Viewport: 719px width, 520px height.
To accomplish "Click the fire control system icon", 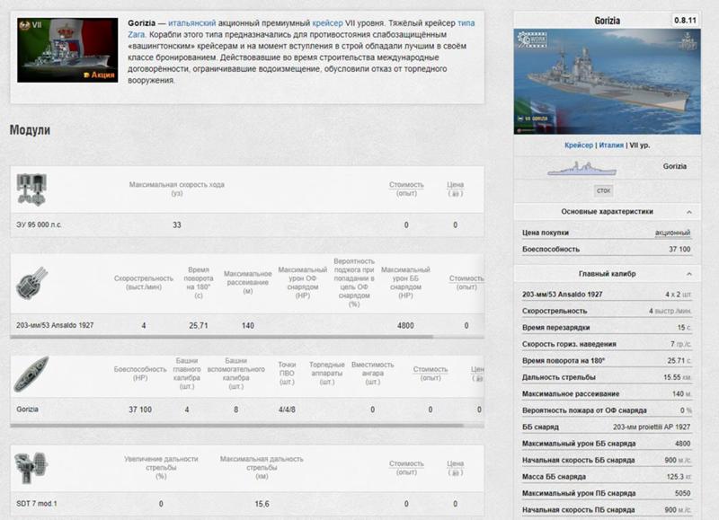I will click(31, 468).
